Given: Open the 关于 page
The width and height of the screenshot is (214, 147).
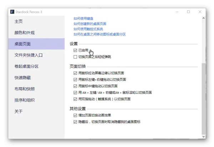Looking at the screenshot, I should click(x=36, y=111).
